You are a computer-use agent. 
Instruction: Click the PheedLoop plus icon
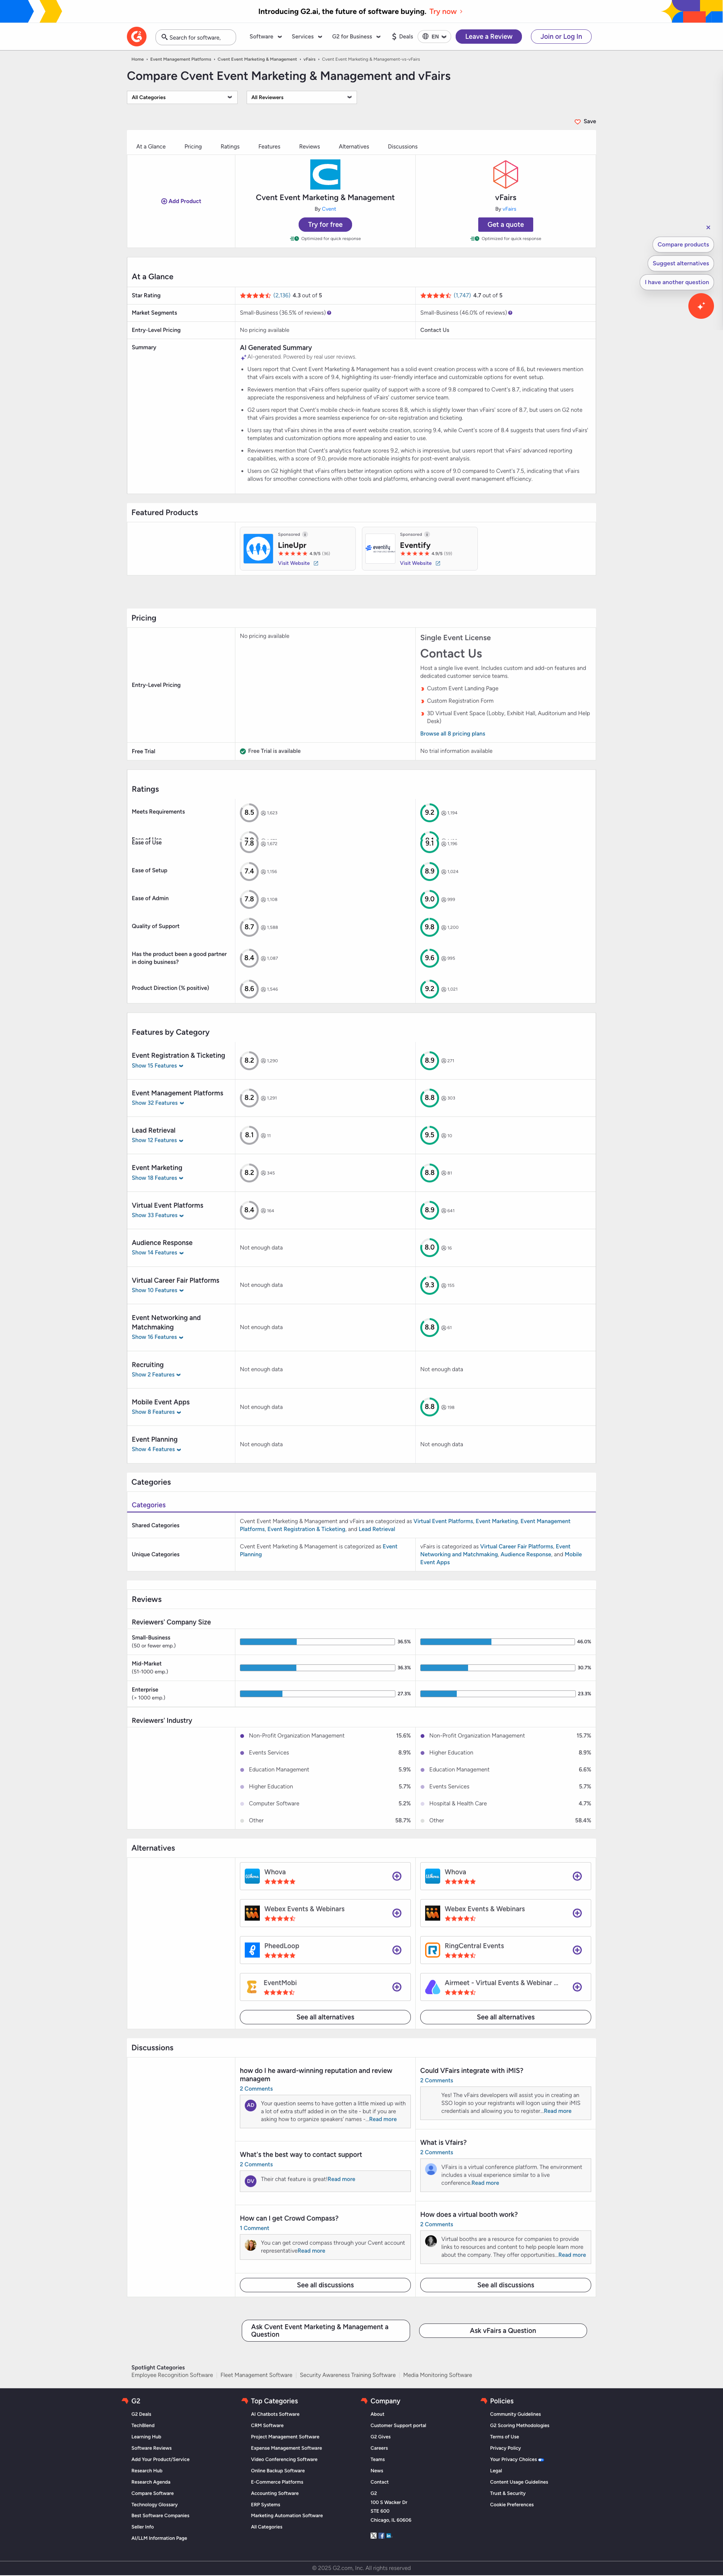click(397, 1950)
